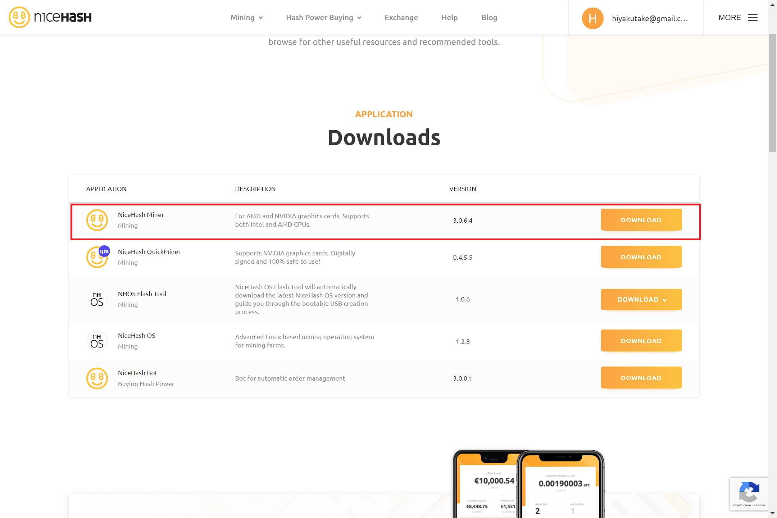Click the NiceHash Bot name text

coord(138,373)
